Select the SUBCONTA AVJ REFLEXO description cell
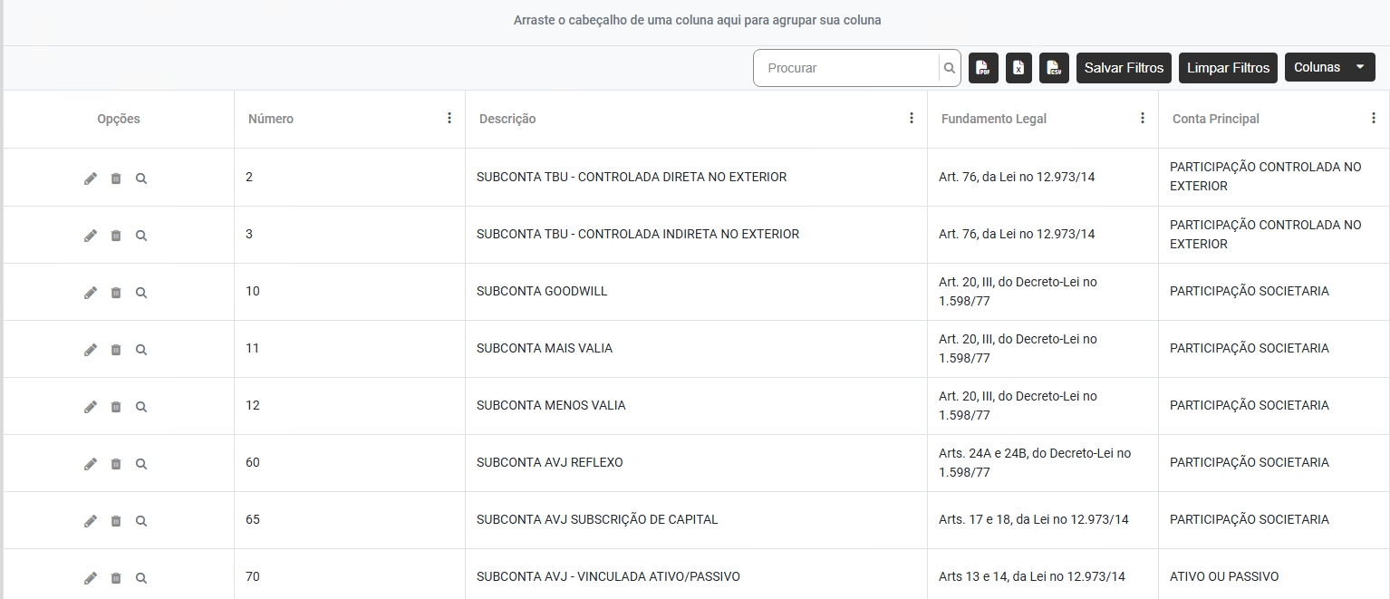The image size is (1390, 599). point(696,463)
